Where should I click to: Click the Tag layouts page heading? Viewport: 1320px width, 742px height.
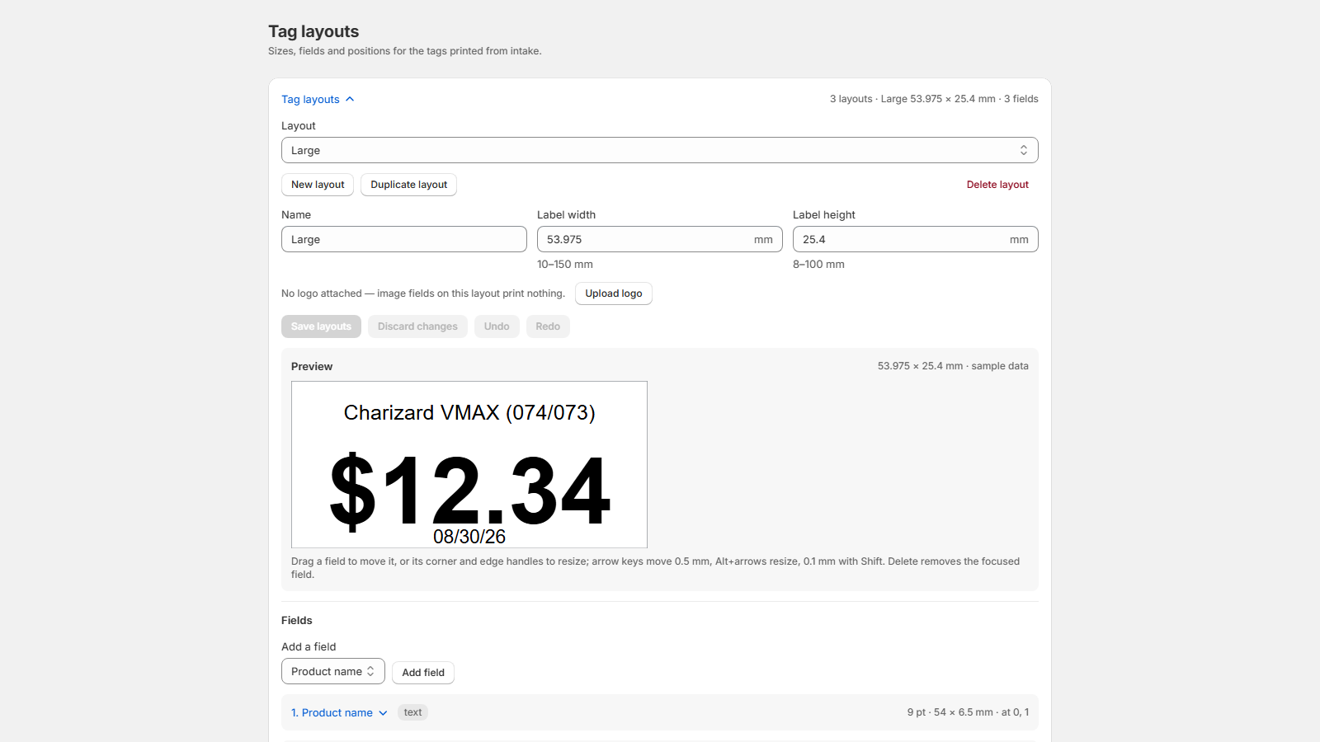pyautogui.click(x=313, y=31)
